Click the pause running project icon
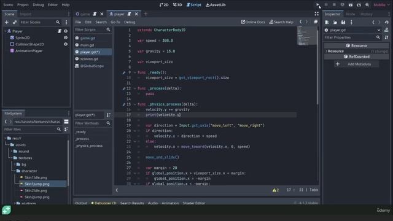The image size is (393, 221). 326,4
